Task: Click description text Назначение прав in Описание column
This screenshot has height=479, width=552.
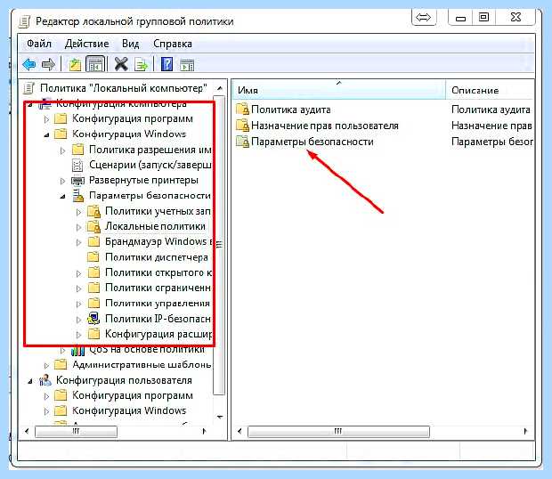Action: coord(491,126)
